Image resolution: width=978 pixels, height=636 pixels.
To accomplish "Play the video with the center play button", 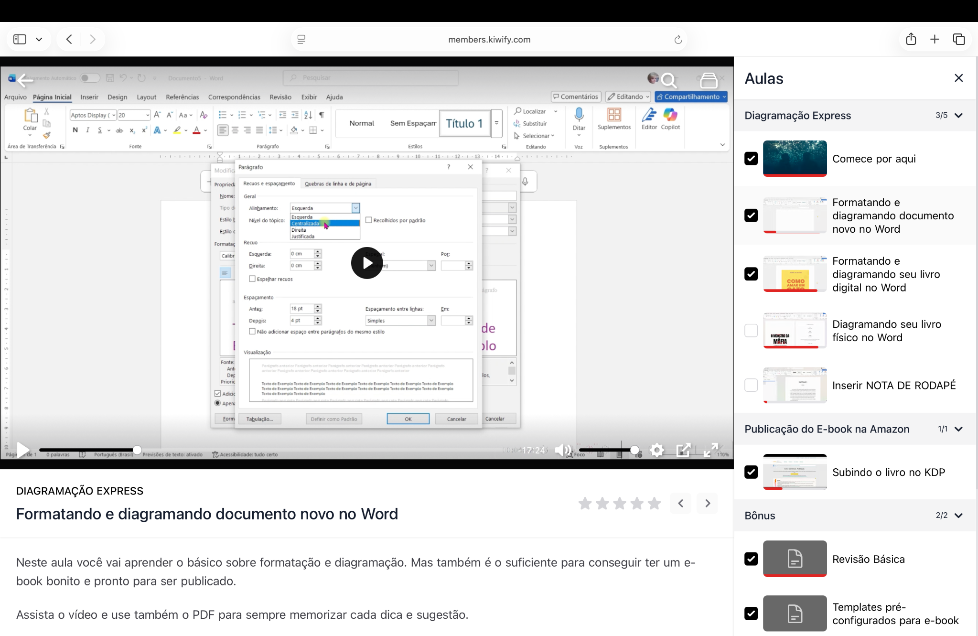I will point(367,263).
